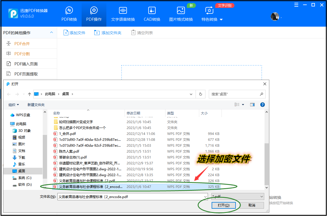The image size is (327, 216).
Task: Select PDF页面提取 in the sidebar
Action: click(x=29, y=74)
